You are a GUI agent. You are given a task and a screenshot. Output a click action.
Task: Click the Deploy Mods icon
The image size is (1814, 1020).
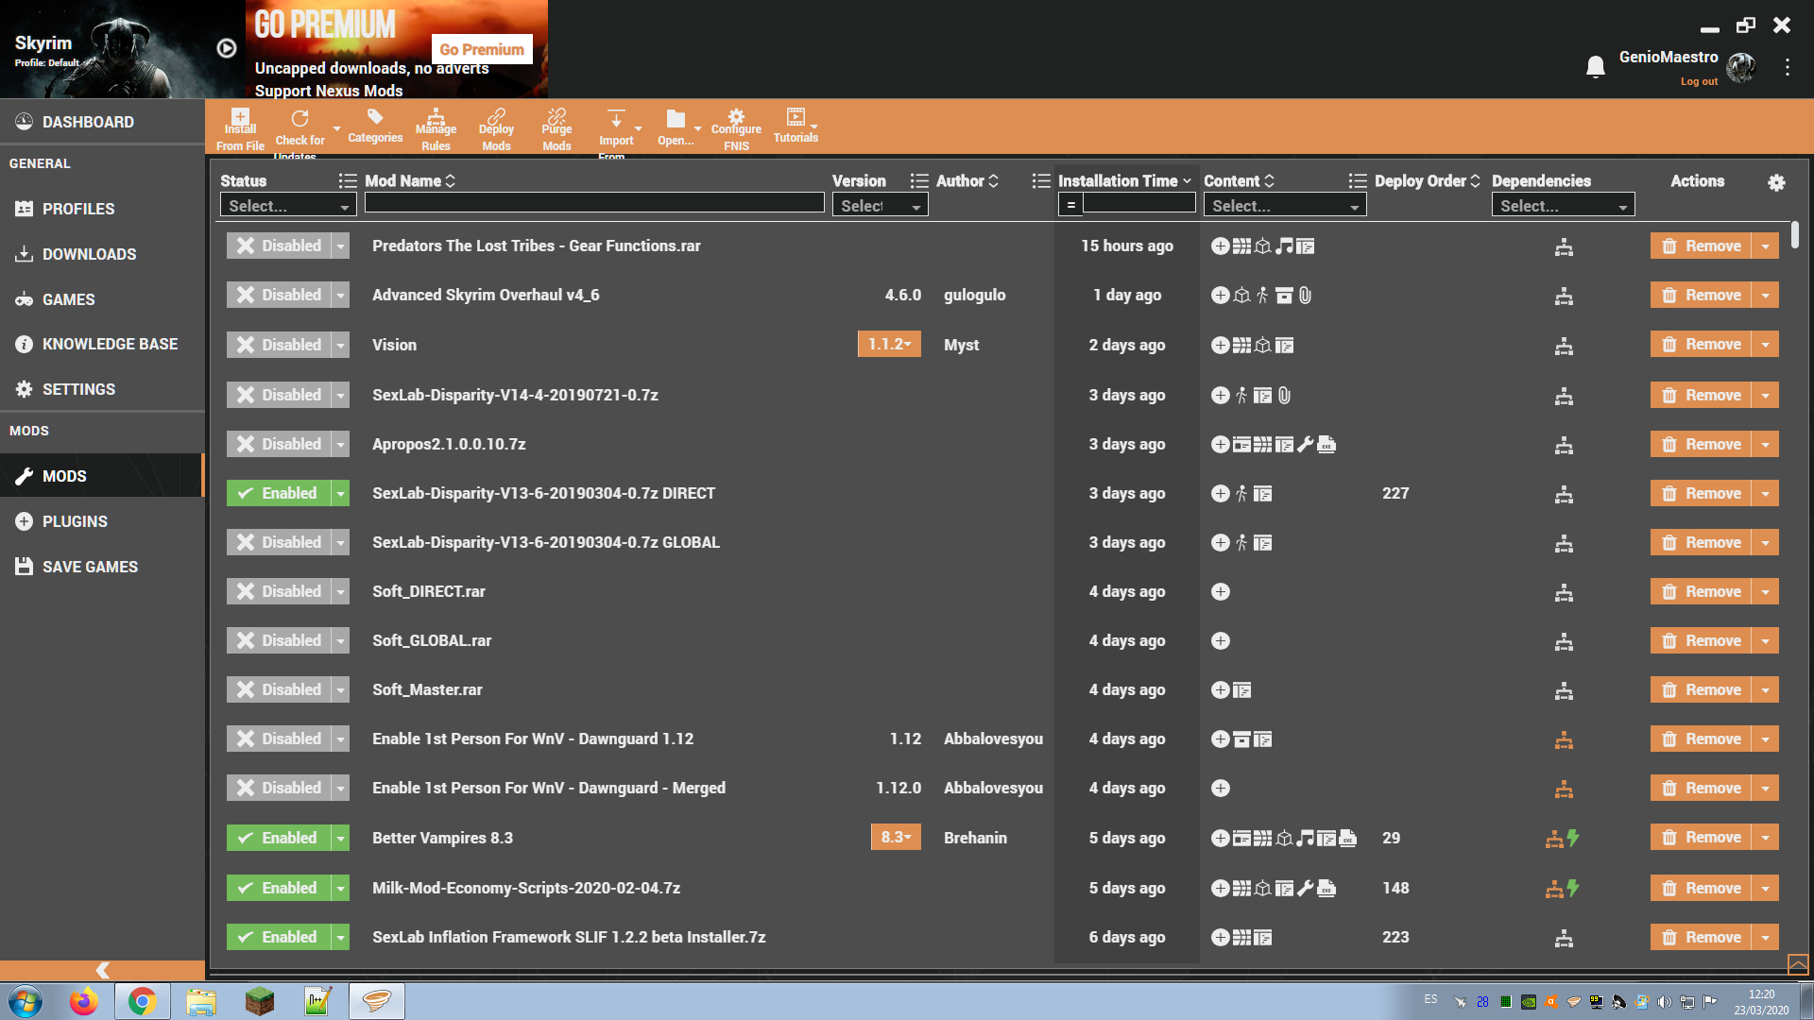pos(496,117)
